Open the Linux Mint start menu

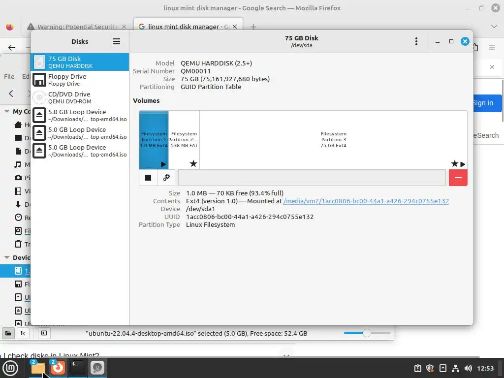10,368
